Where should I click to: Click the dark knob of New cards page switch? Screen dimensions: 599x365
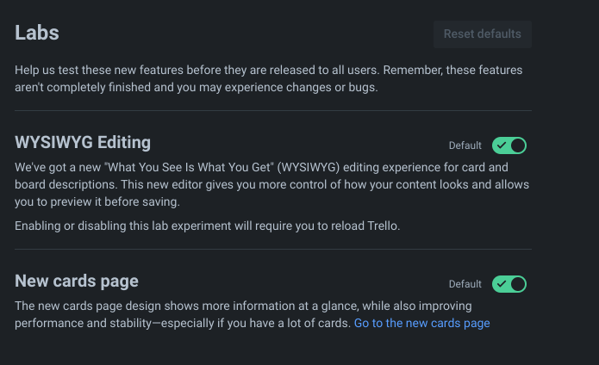point(517,283)
